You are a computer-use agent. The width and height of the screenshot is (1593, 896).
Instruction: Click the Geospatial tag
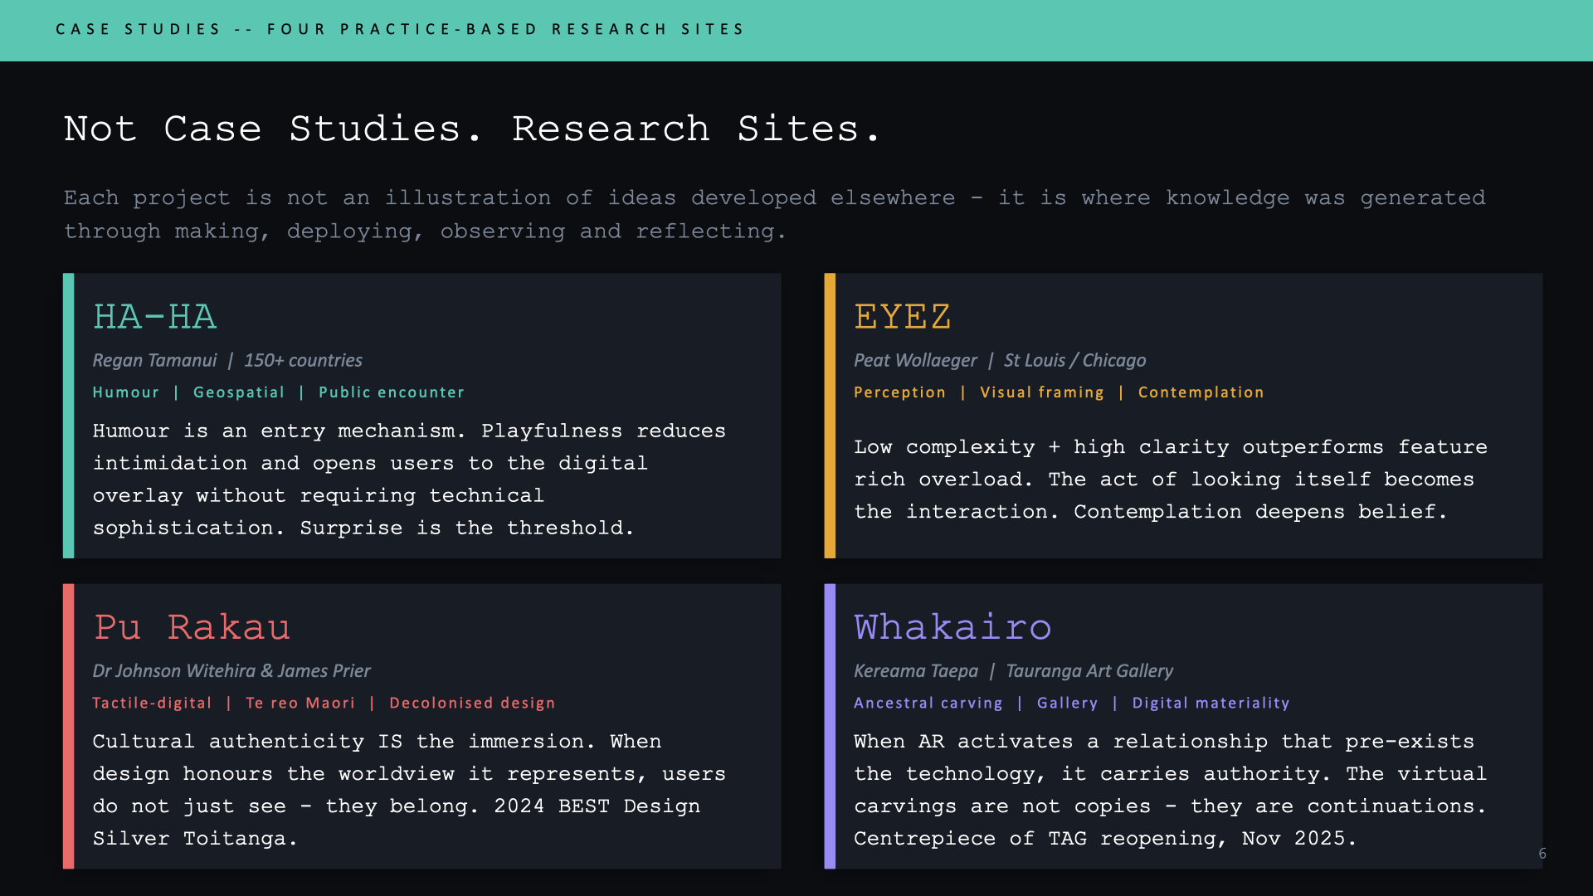coord(239,392)
